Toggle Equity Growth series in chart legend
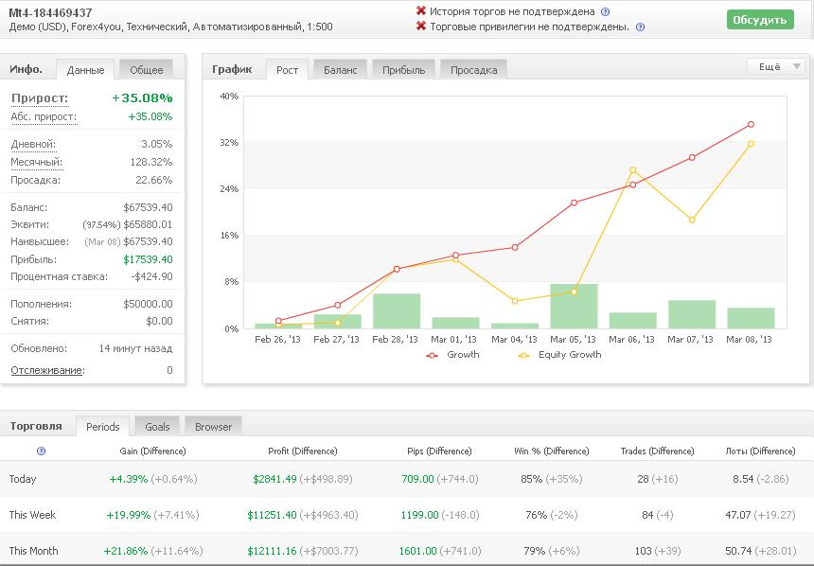The width and height of the screenshot is (814, 566). (x=559, y=355)
